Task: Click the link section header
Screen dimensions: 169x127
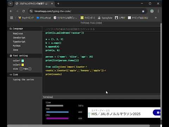Action: 25,74
